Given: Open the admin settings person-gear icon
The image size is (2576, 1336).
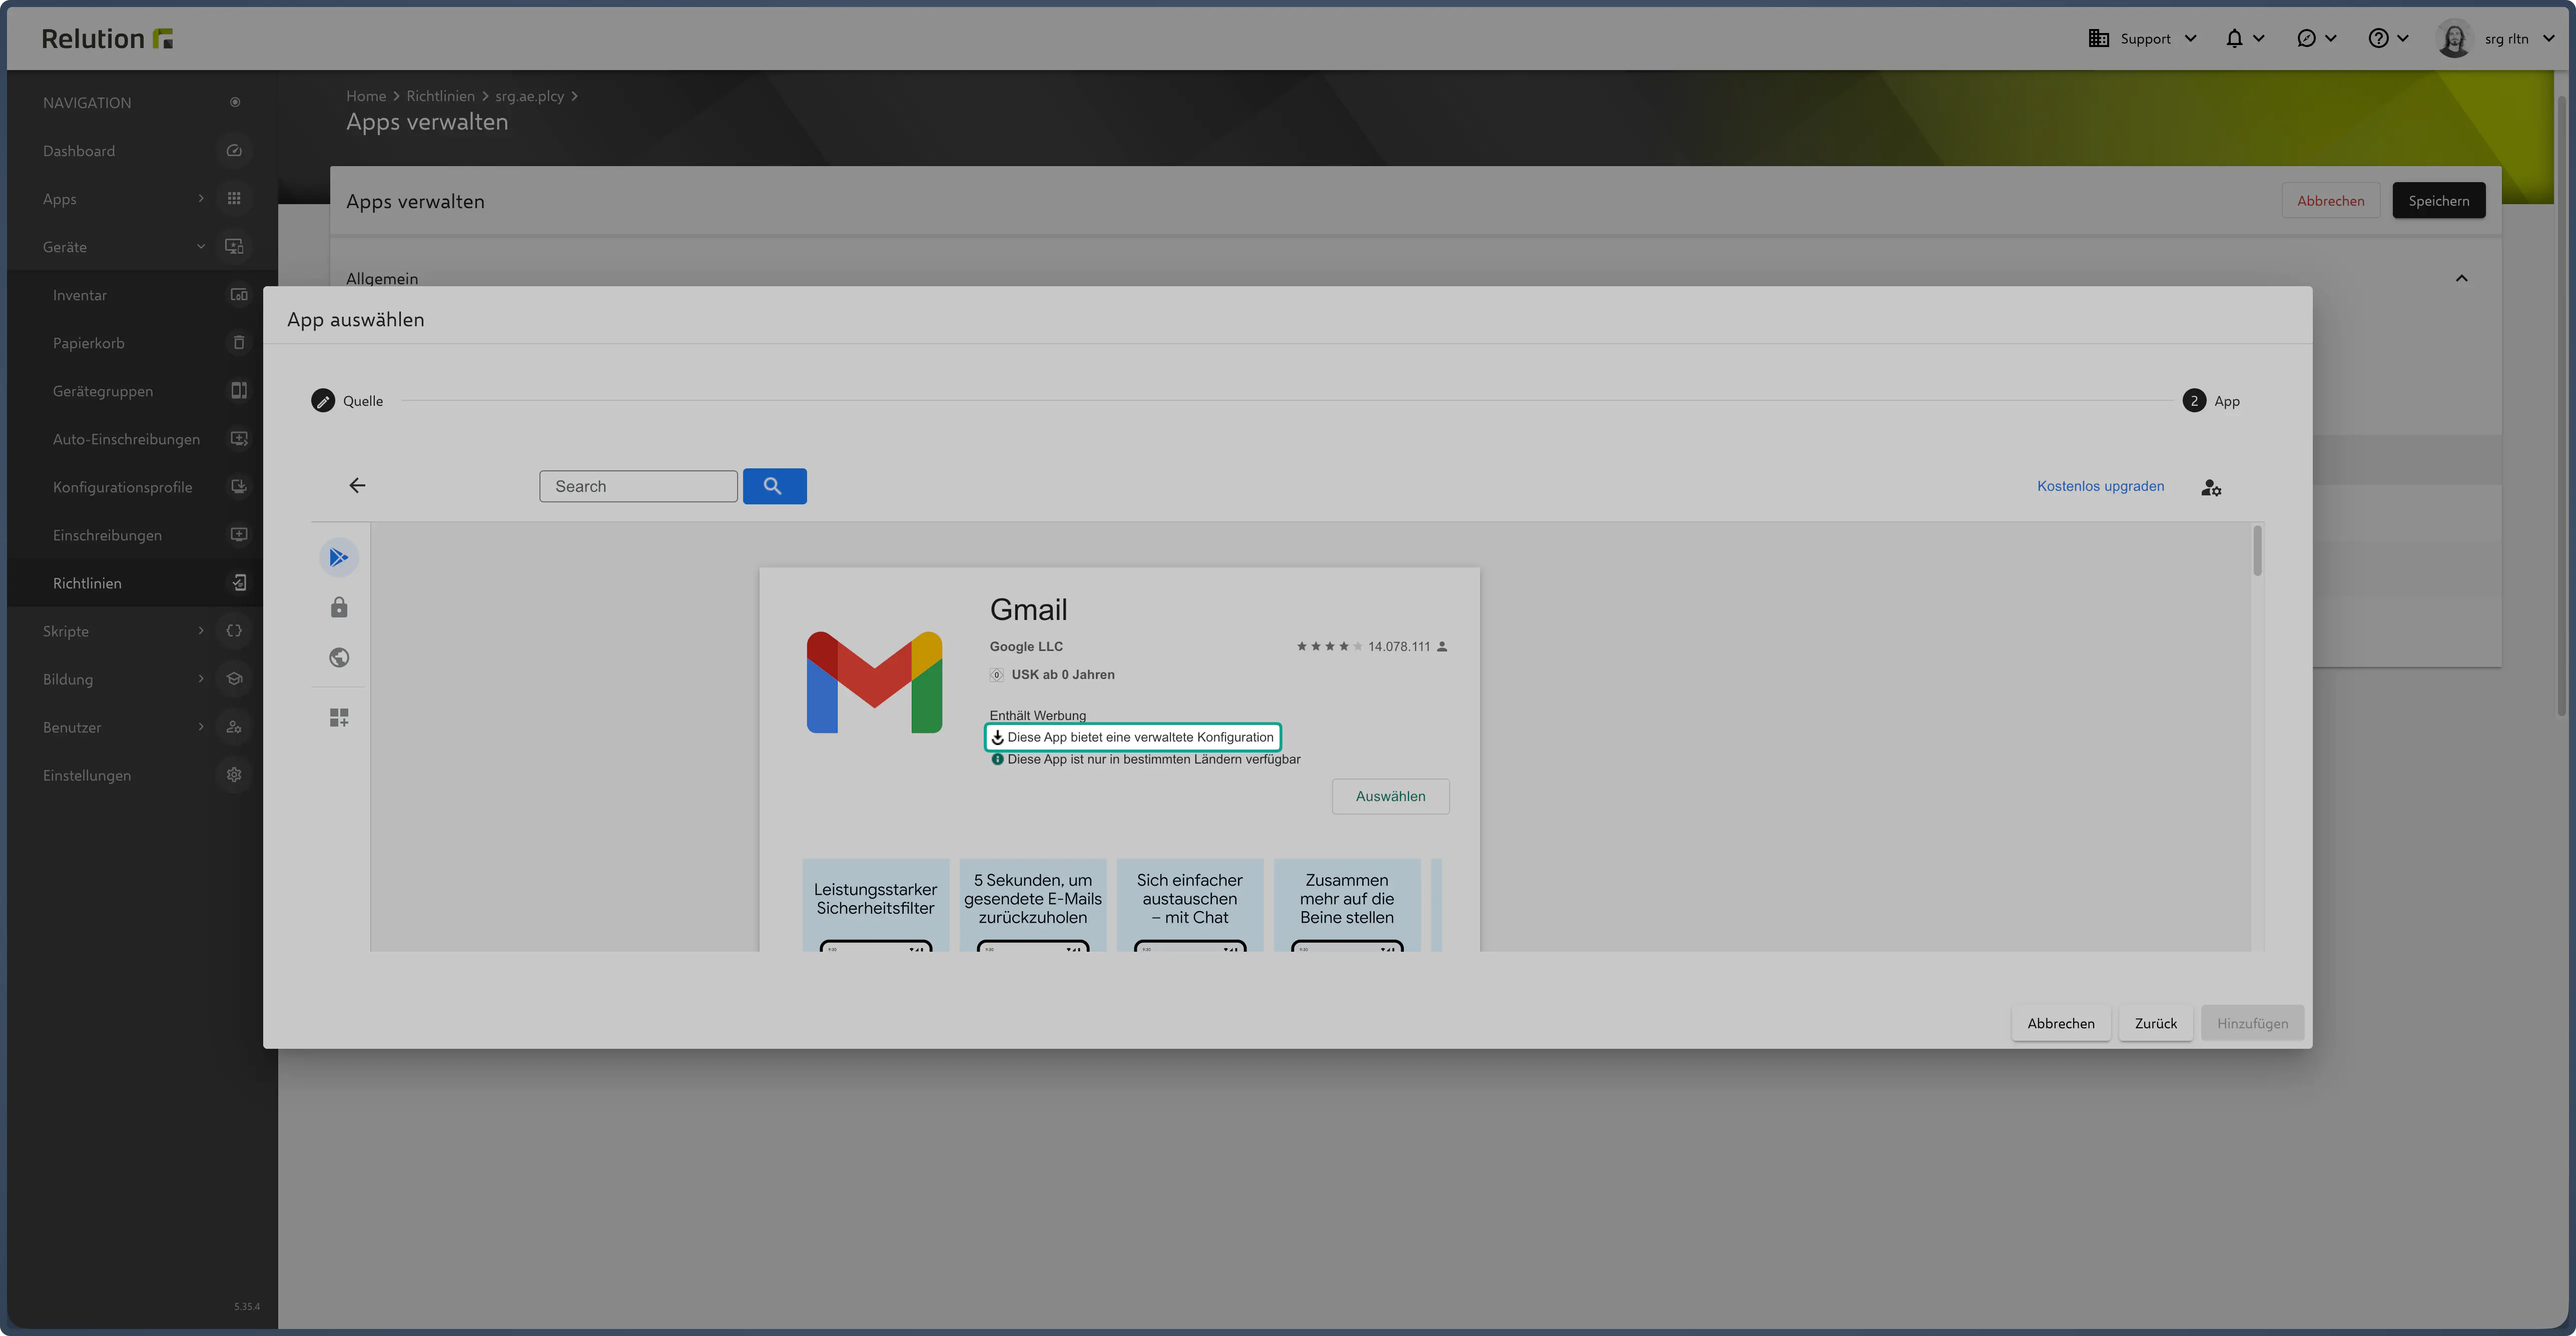Looking at the screenshot, I should 2211,487.
